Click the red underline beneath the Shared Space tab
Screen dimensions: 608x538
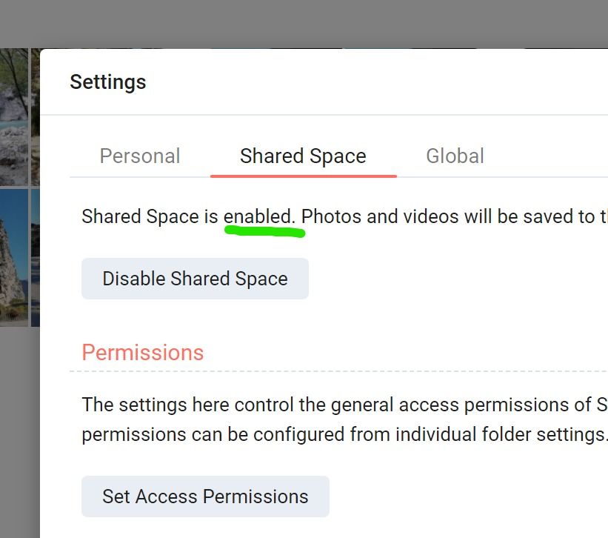tap(303, 176)
